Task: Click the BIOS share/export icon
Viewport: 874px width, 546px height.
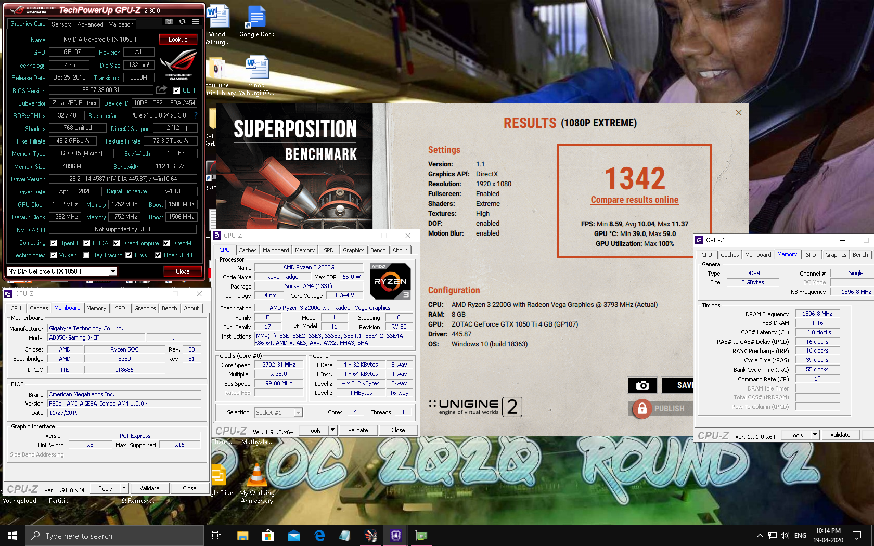Action: coord(162,90)
